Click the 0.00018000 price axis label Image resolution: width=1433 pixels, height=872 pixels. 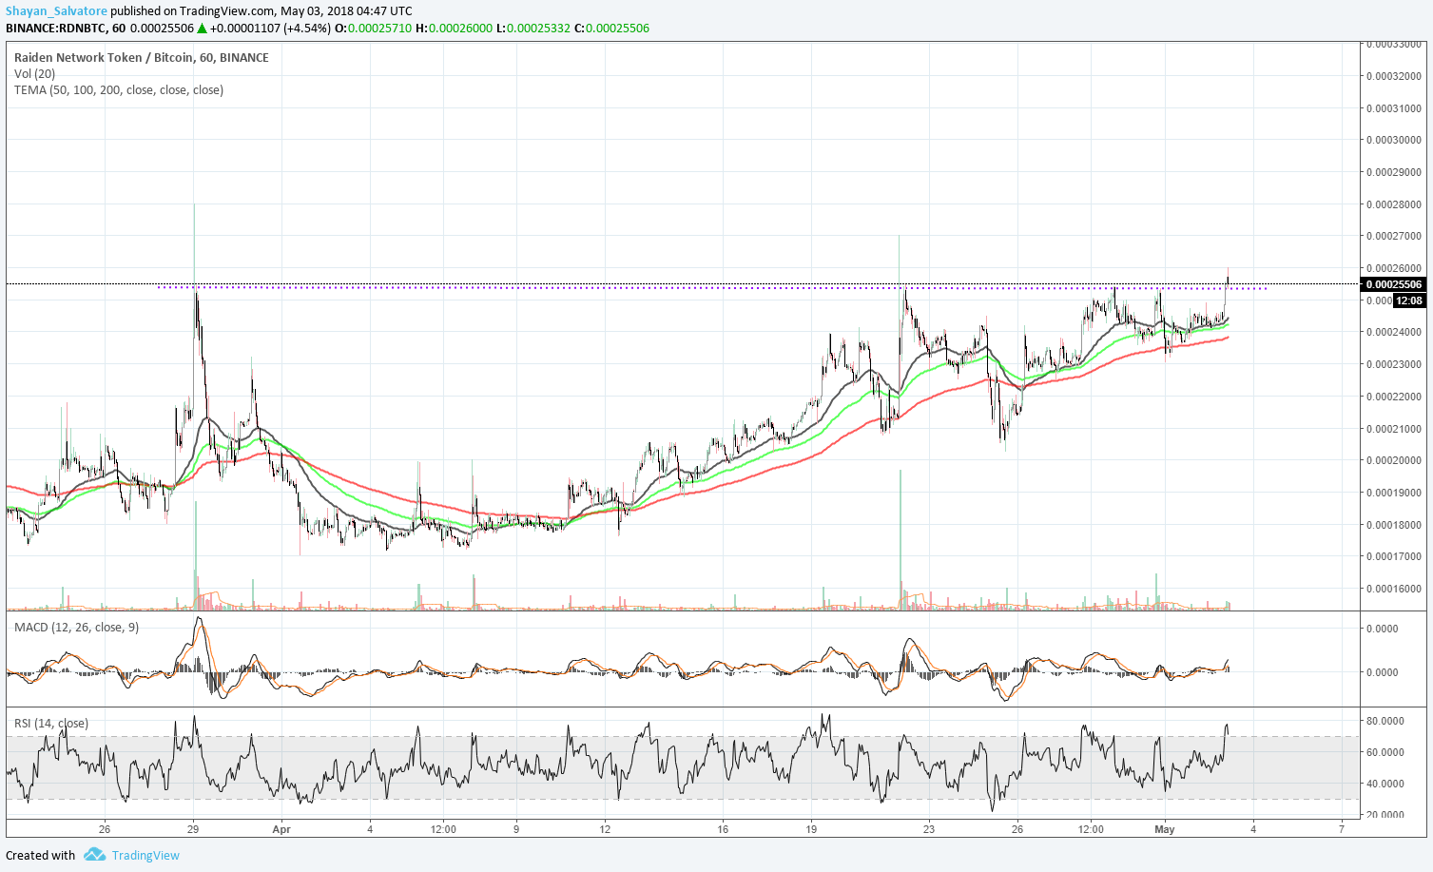coord(1394,525)
